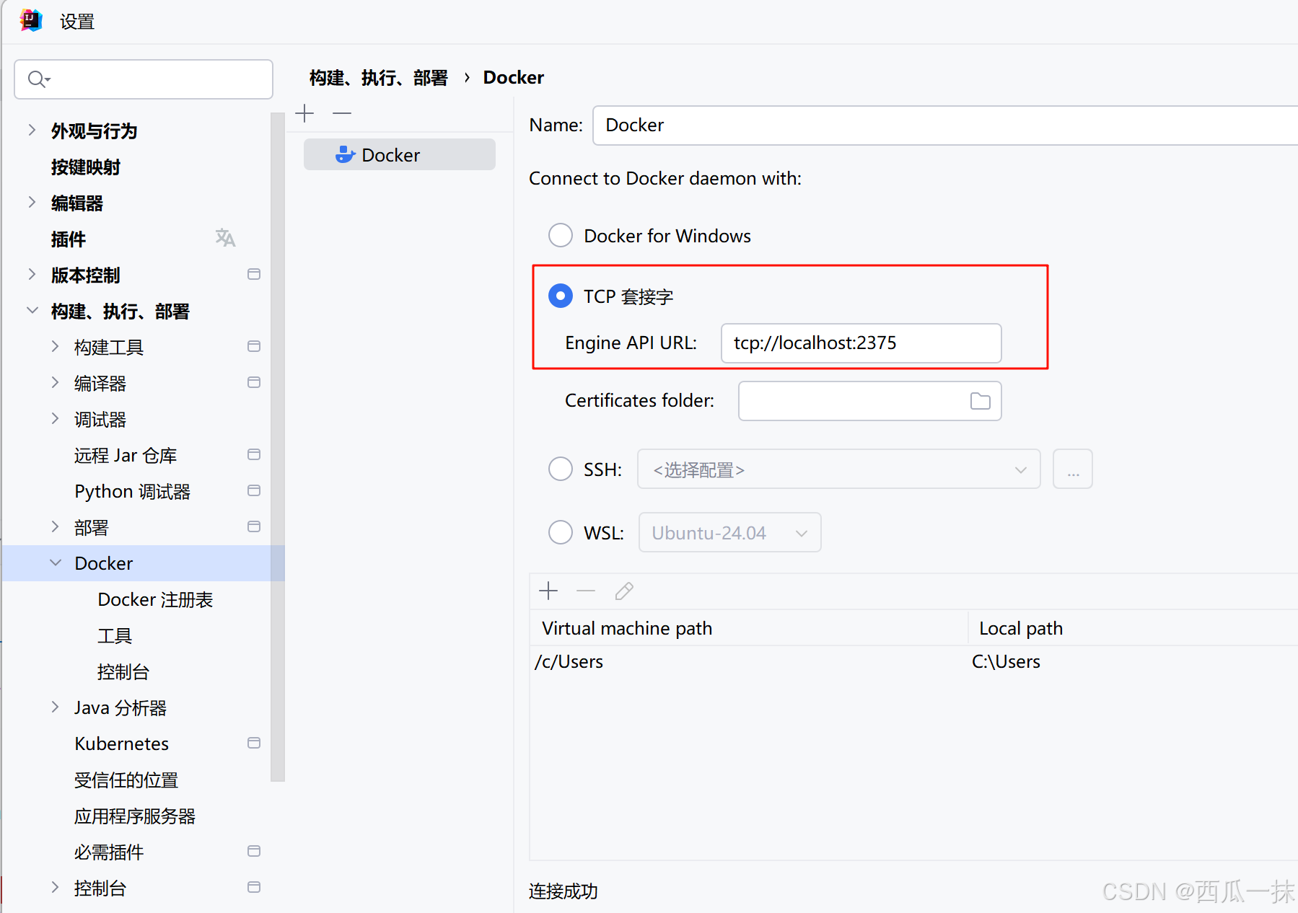
Task: Expand the 构建工具 tree node
Action: (x=55, y=346)
